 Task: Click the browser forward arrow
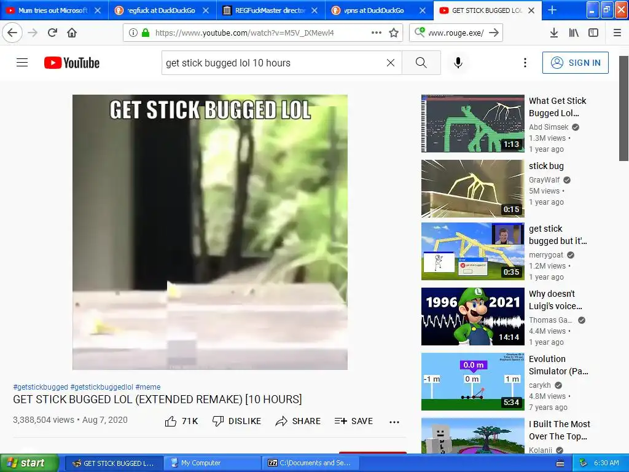pos(33,33)
